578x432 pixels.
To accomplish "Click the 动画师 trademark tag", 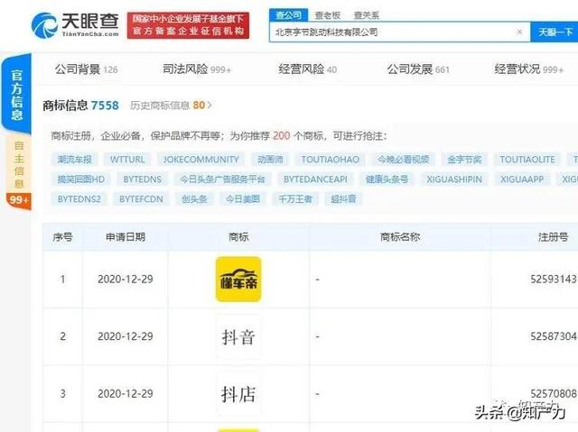I will pyautogui.click(x=270, y=160).
